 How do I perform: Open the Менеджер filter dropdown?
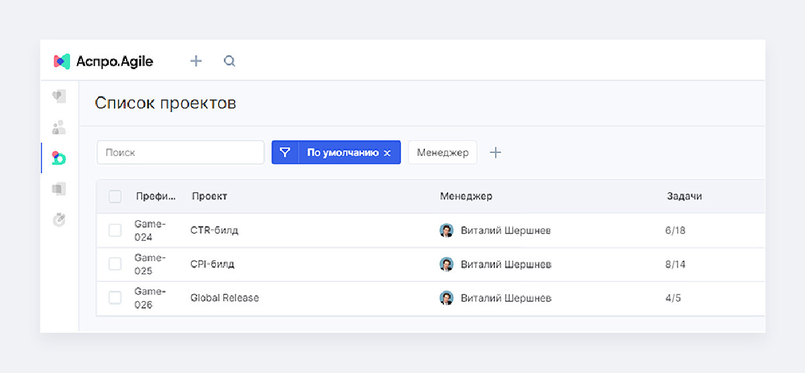443,152
